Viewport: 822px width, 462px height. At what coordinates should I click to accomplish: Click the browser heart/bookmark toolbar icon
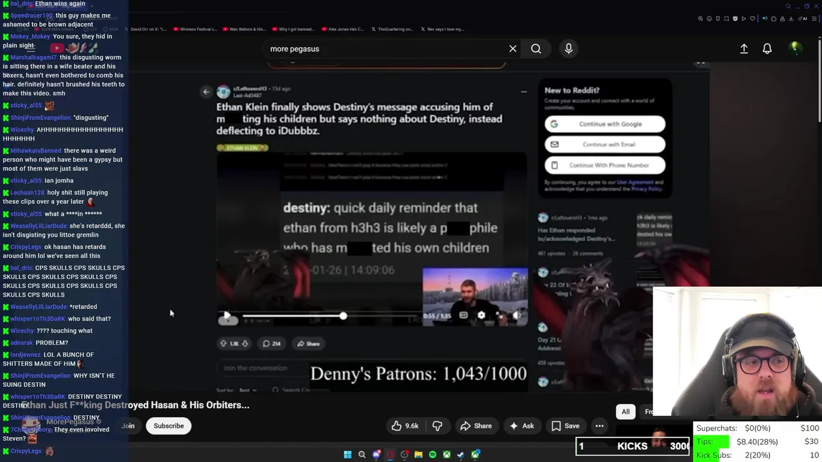(x=753, y=19)
